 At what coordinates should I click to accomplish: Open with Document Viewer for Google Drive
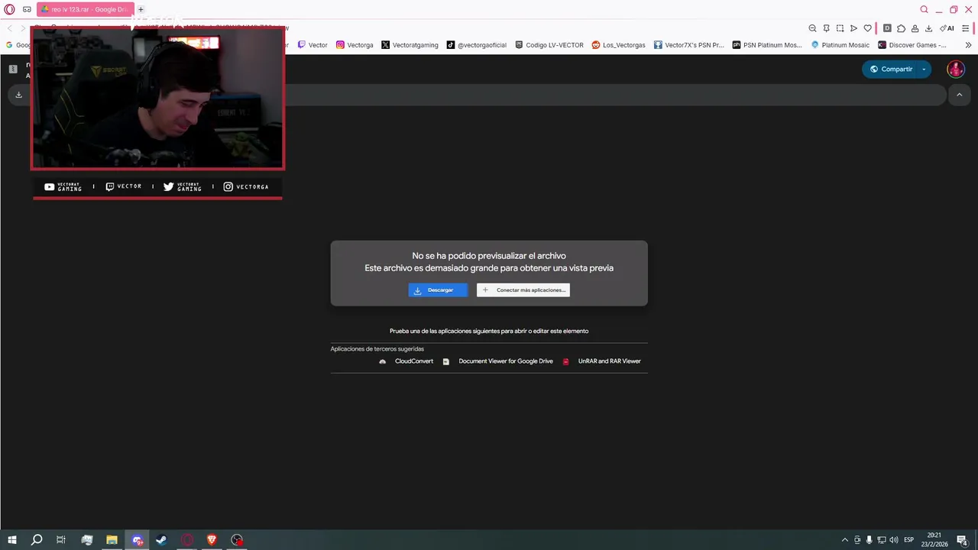pyautogui.click(x=498, y=361)
